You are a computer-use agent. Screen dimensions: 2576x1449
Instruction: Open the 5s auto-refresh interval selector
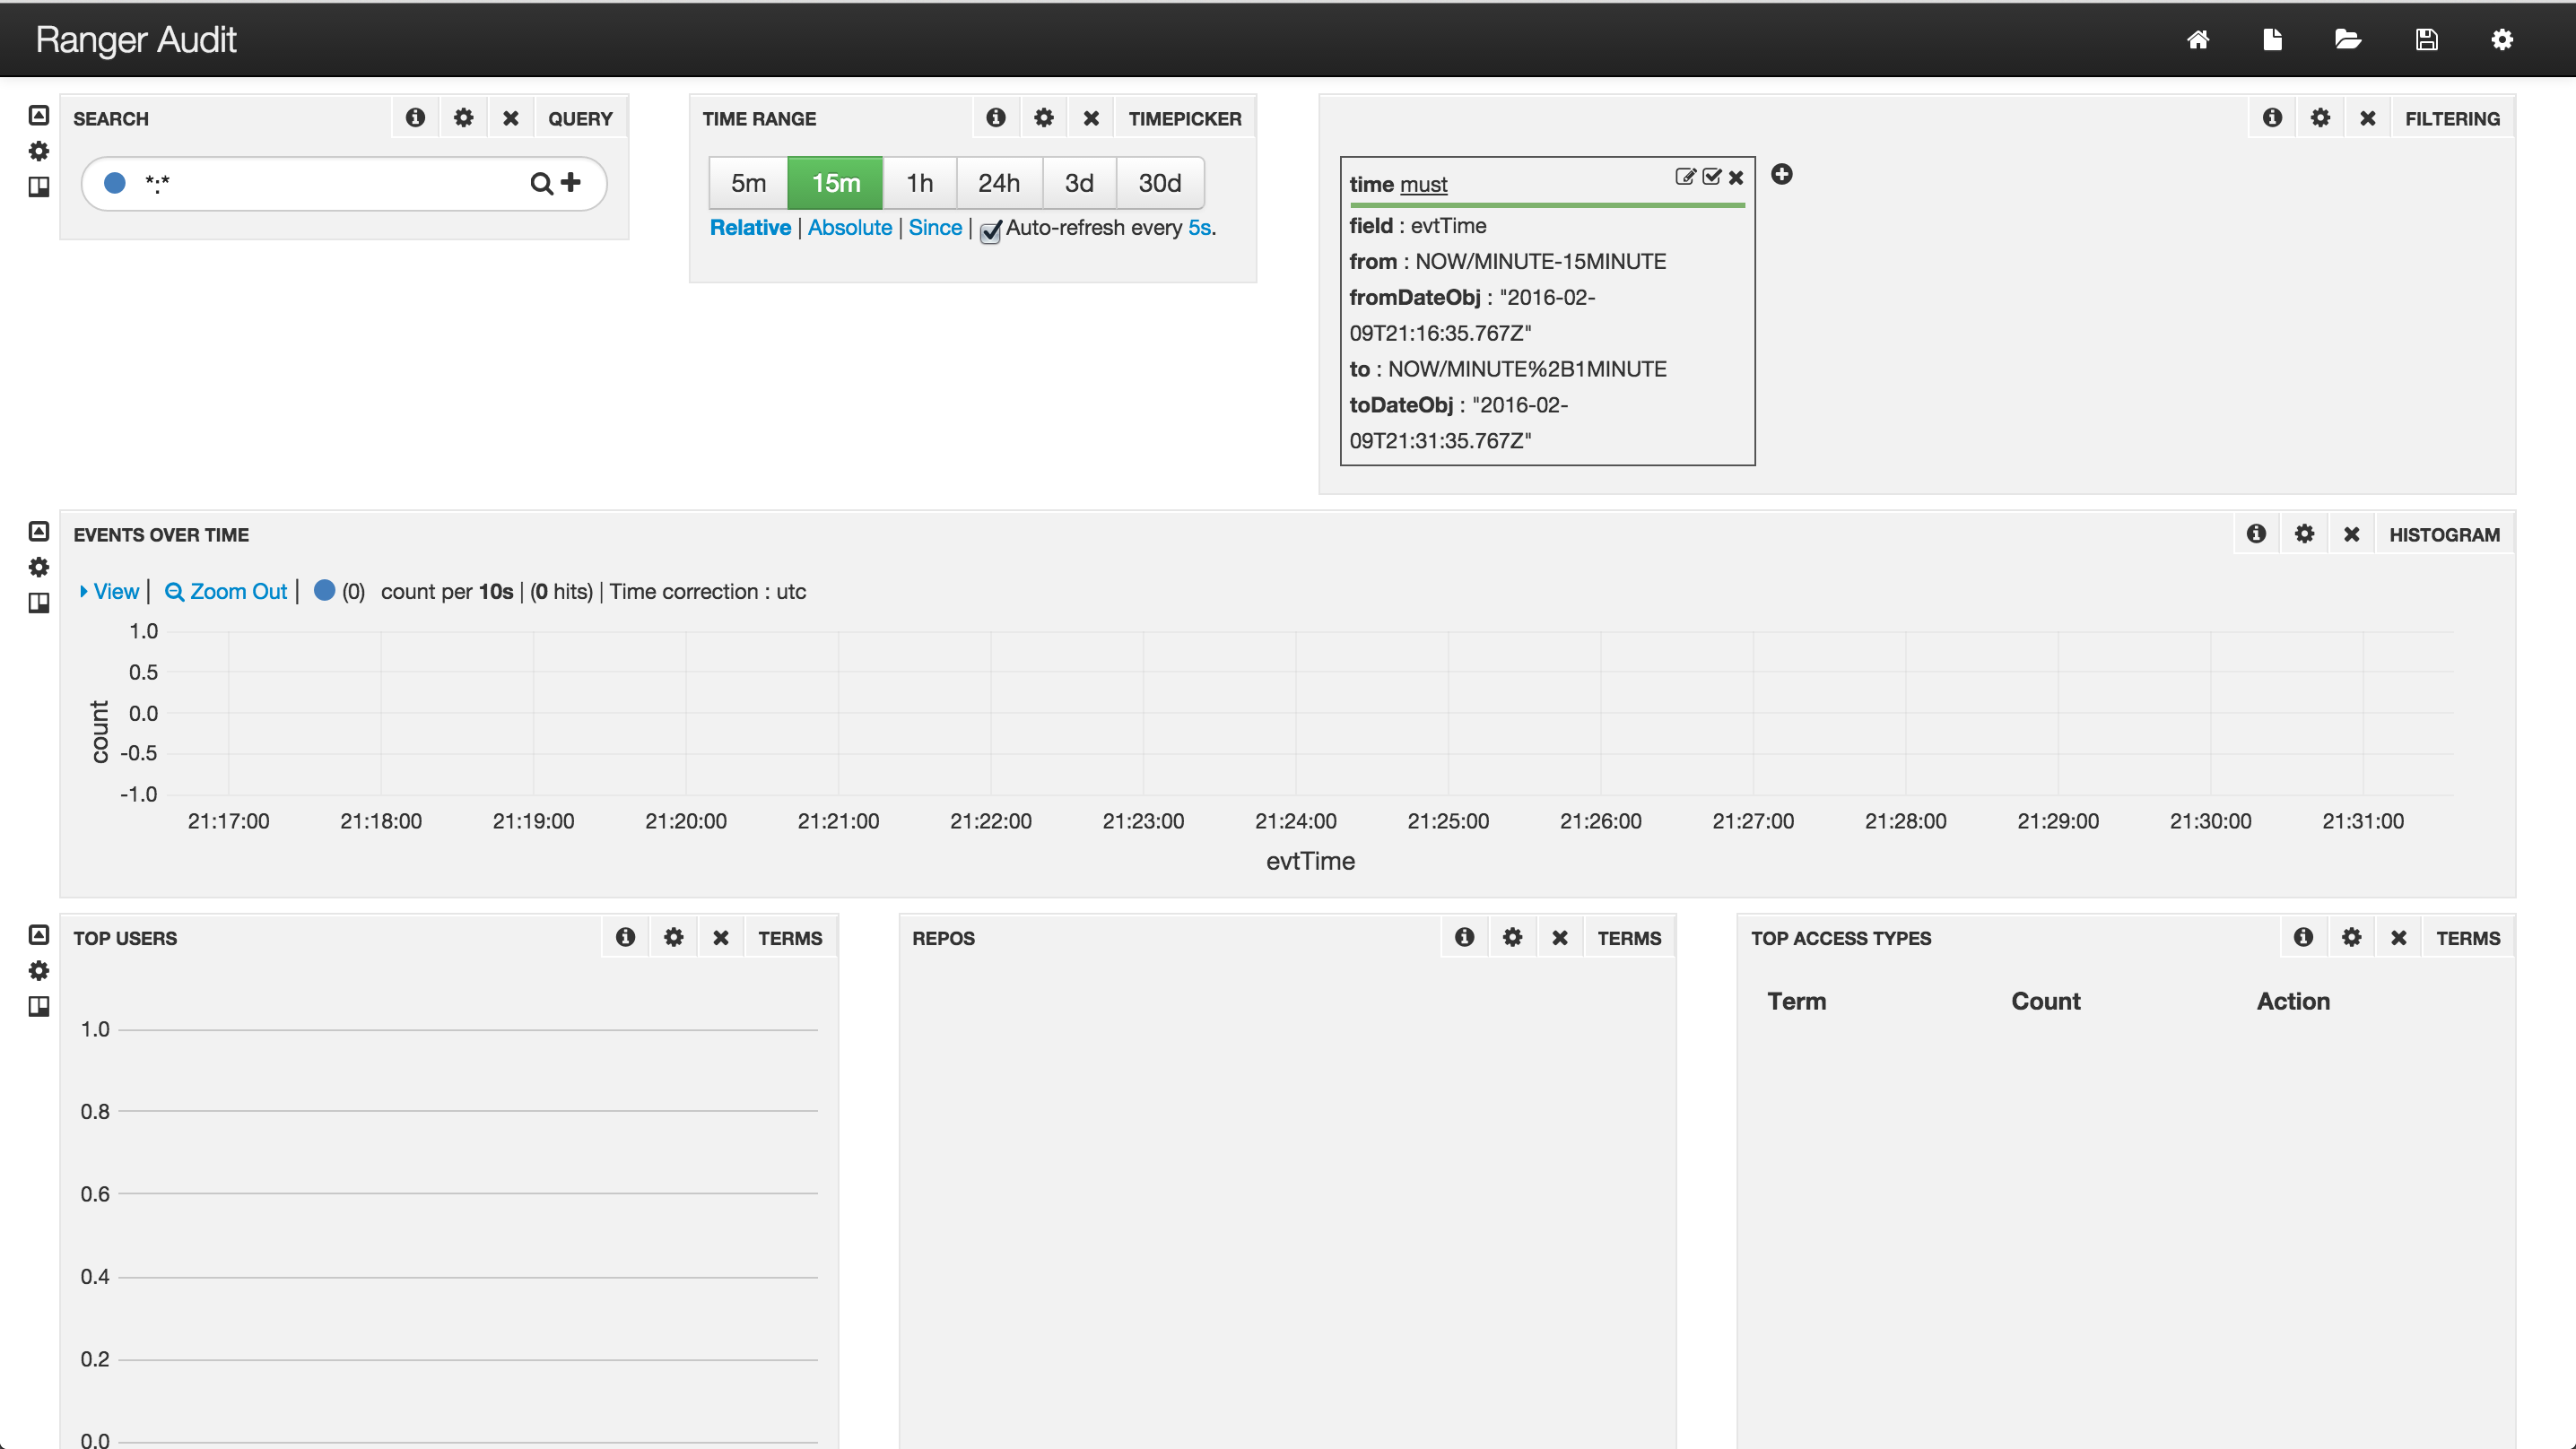(1199, 228)
